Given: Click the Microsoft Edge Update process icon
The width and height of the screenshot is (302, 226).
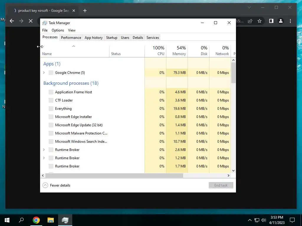Looking at the screenshot, I should [x=51, y=125].
